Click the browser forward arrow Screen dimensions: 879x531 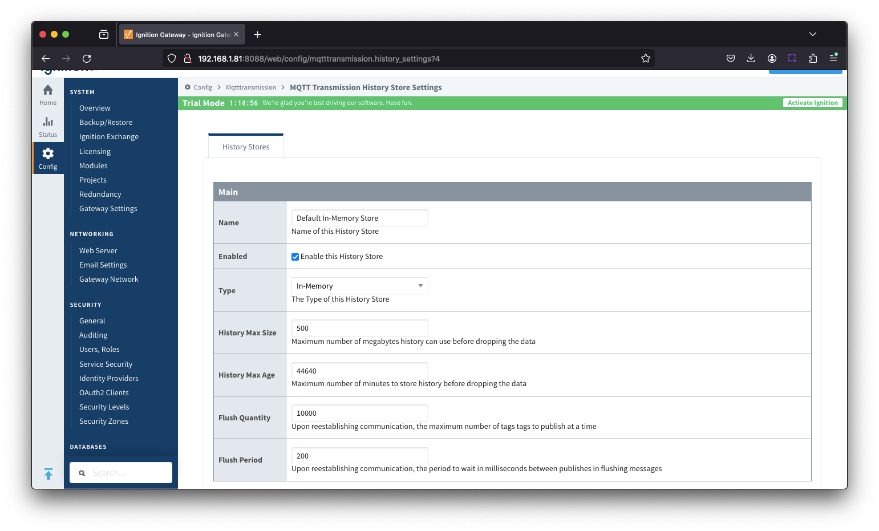click(x=66, y=58)
